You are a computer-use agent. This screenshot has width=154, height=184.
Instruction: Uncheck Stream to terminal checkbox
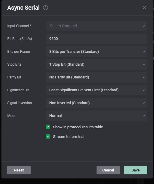point(48,136)
